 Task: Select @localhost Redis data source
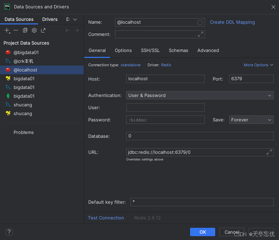[42, 70]
